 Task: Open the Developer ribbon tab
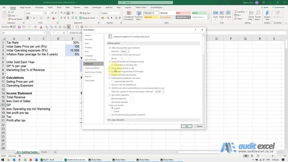click(x=97, y=8)
